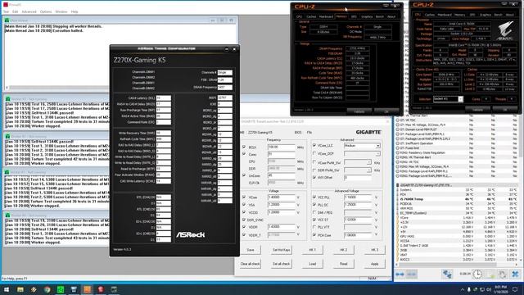Toggle the VCore voltage checkbox
This screenshot has height=295, width=524.
click(244, 197)
